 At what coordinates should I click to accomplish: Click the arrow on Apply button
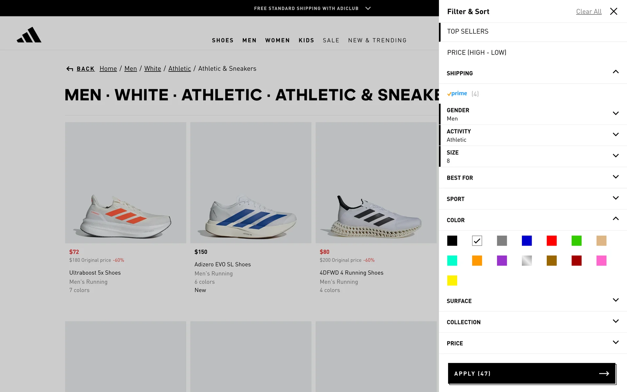[x=604, y=373]
